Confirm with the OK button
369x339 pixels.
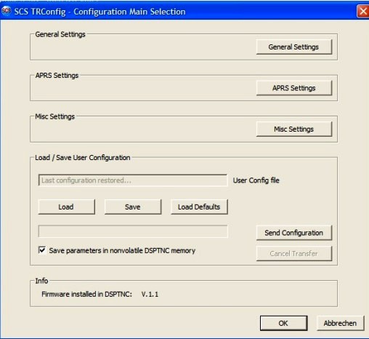pyautogui.click(x=283, y=323)
